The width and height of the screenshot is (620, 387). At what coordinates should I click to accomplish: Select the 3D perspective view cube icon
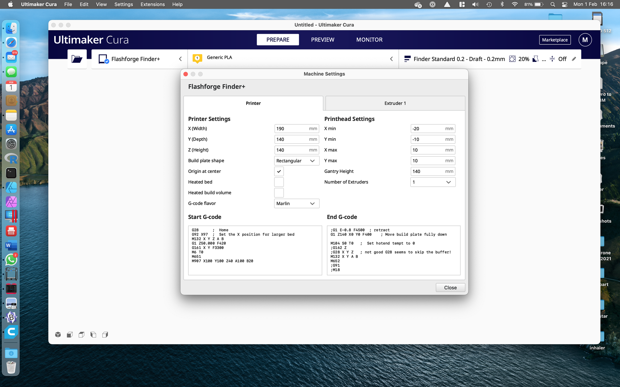[58, 335]
